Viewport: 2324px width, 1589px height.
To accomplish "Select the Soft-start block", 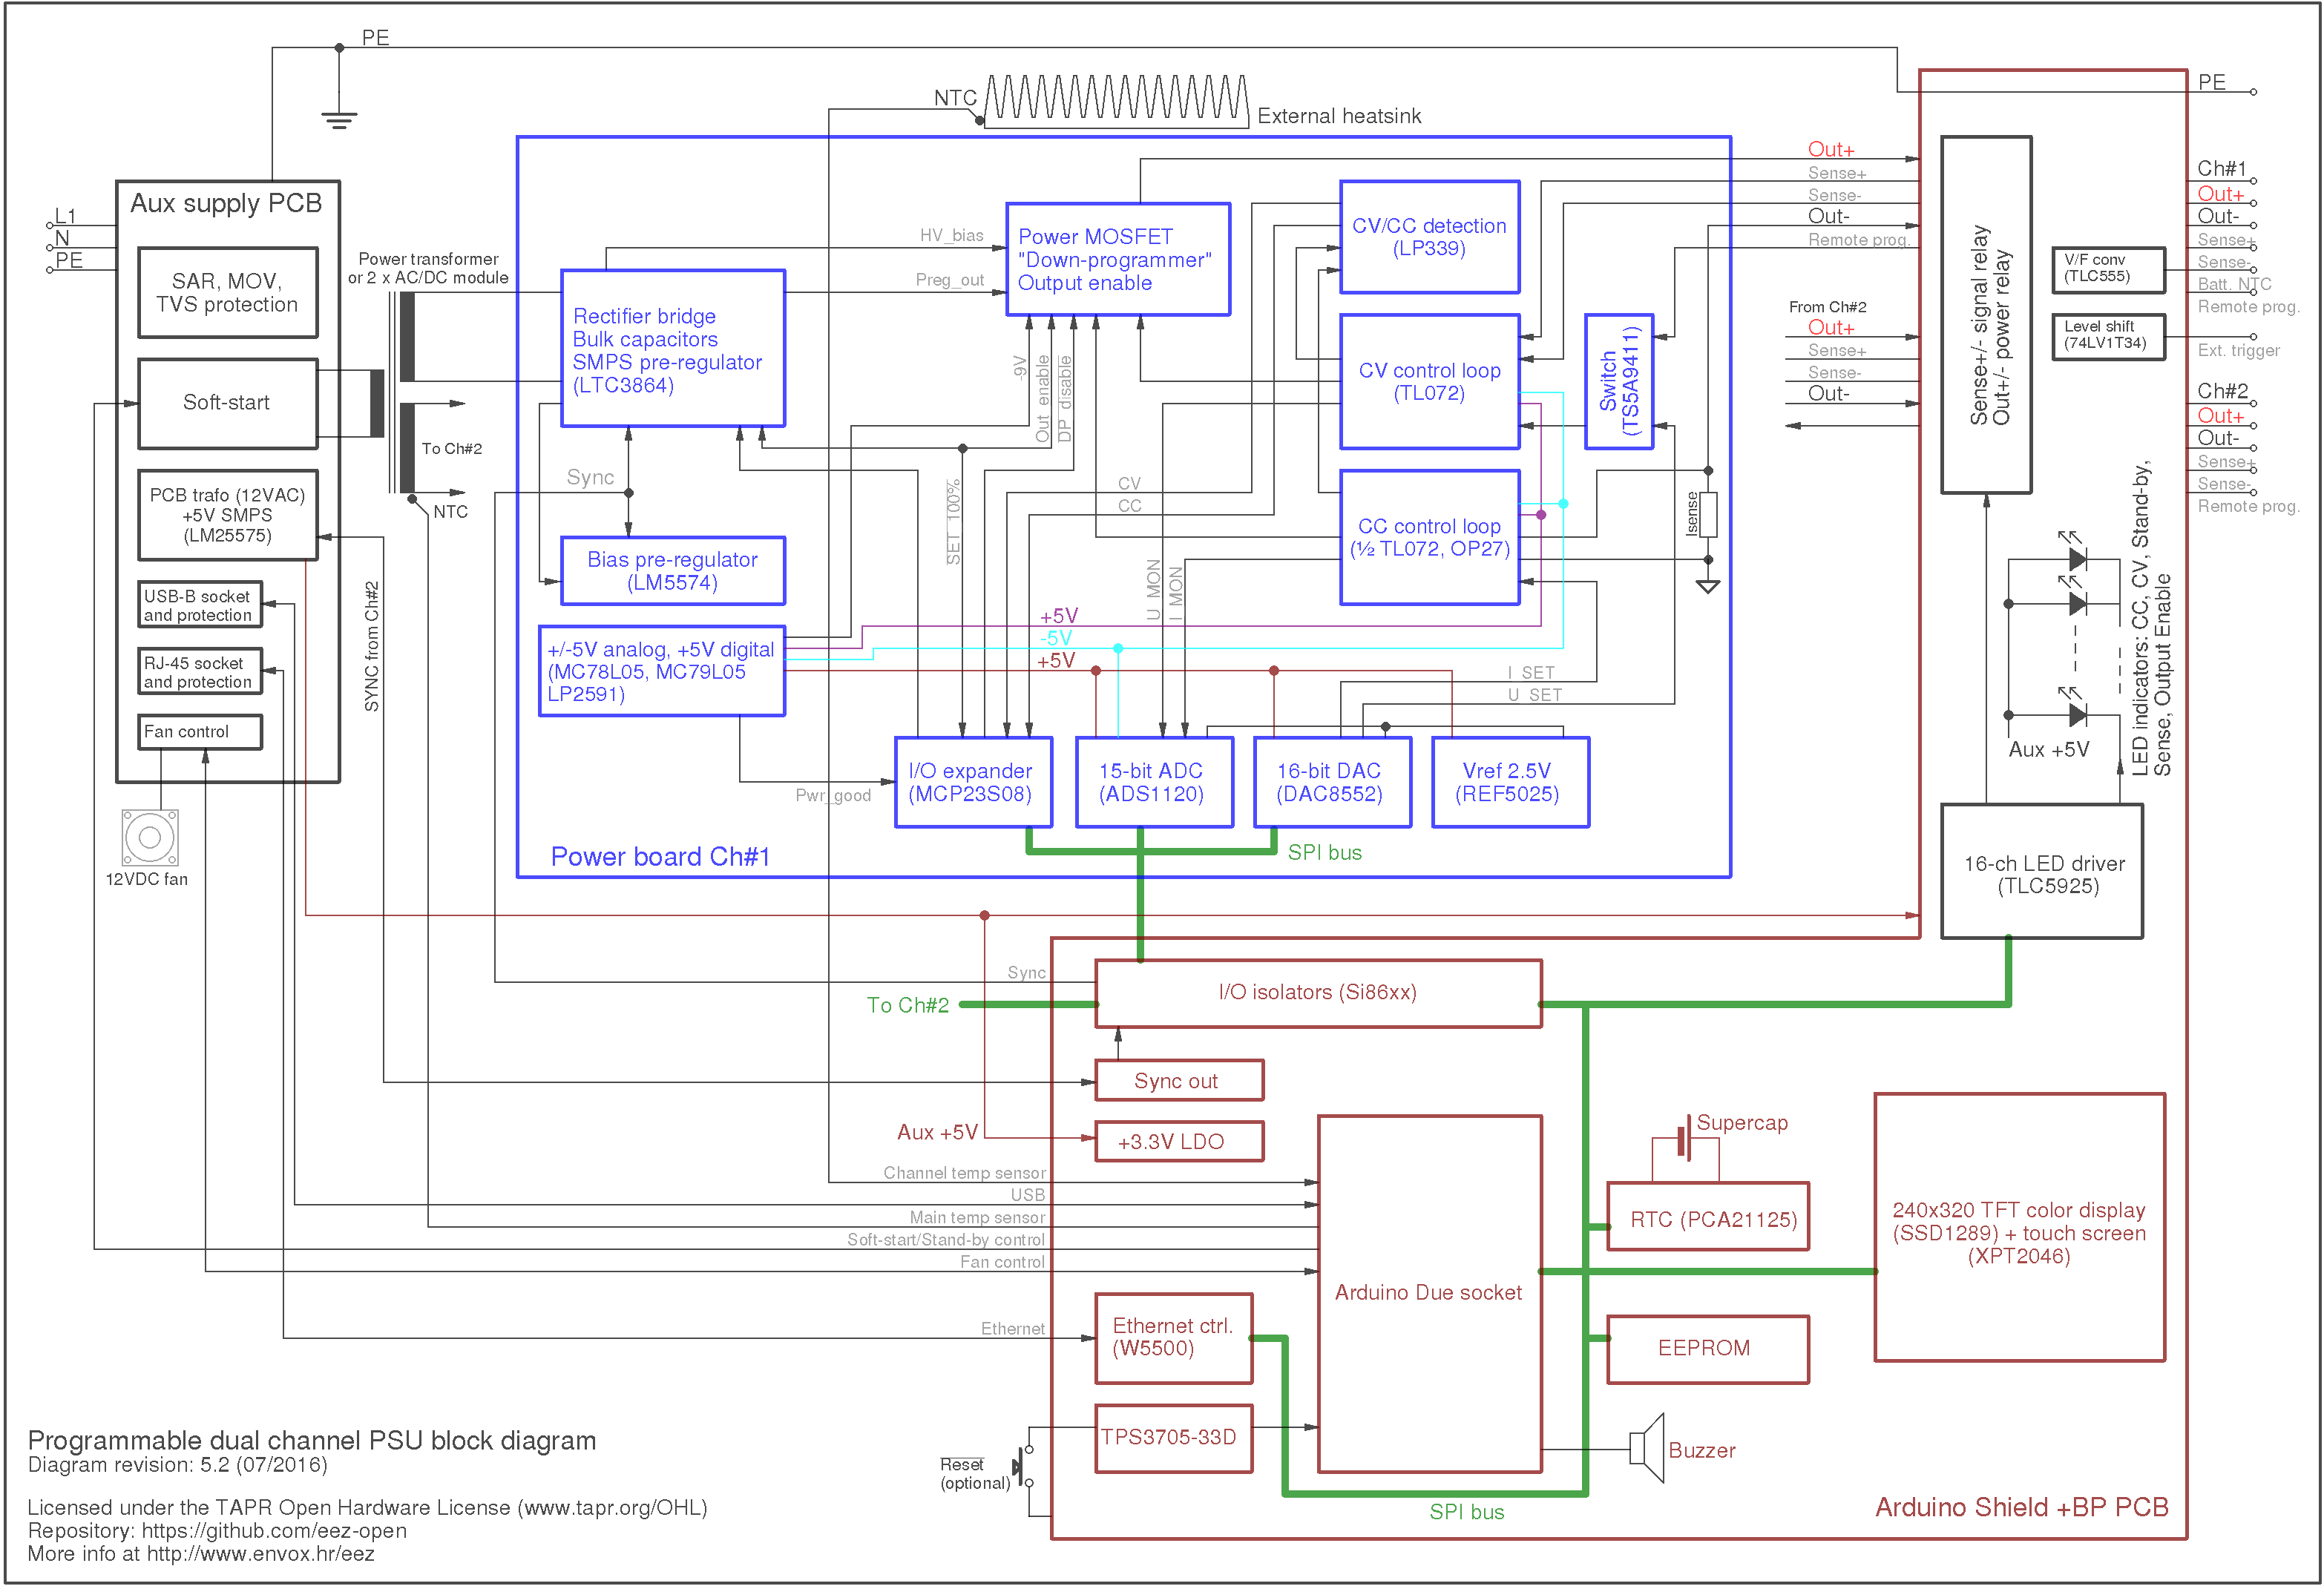I will click(228, 403).
